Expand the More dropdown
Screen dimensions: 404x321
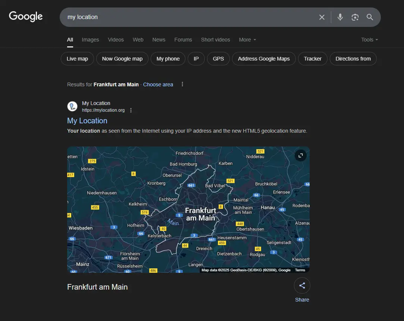pos(247,40)
